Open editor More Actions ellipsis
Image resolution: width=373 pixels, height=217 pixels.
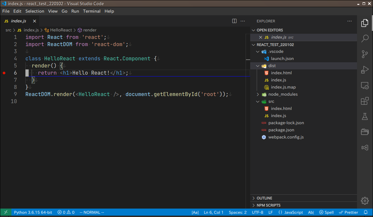243,21
